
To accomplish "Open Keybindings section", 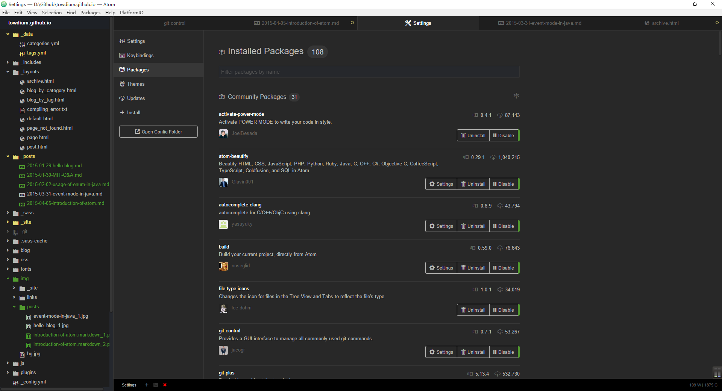I will click(158, 55).
